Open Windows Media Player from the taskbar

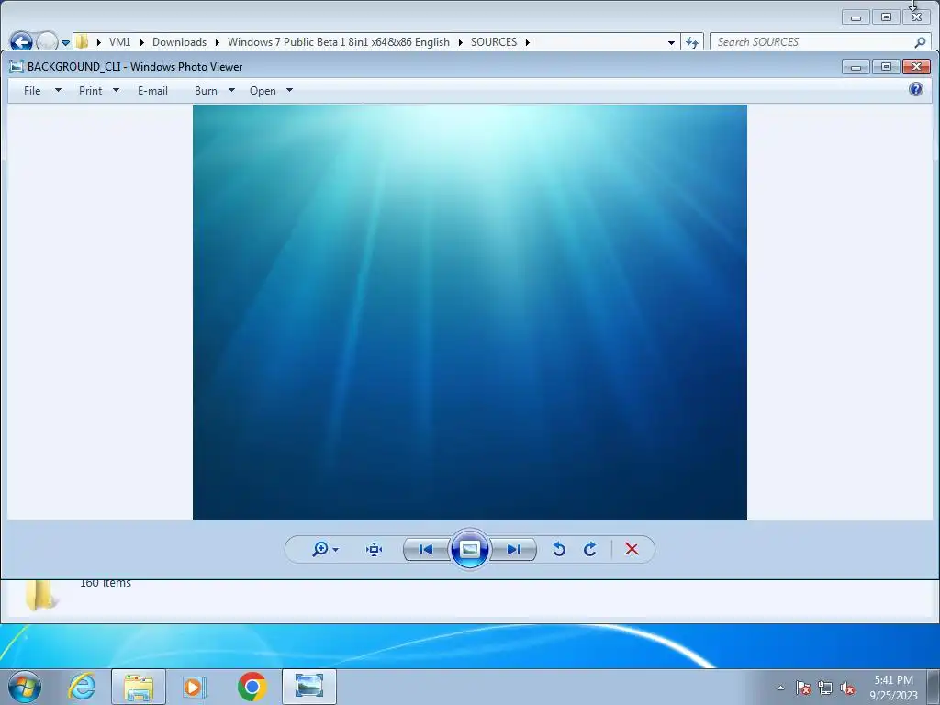195,687
